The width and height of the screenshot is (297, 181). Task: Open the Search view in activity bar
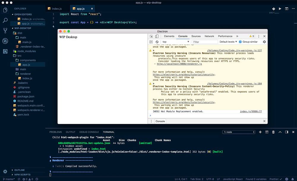pos(5,20)
